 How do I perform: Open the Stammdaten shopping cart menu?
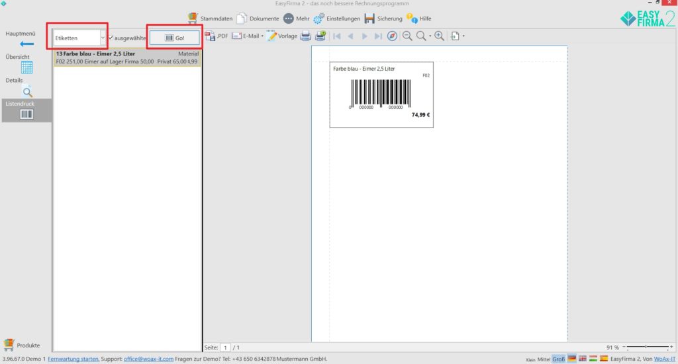pyautogui.click(x=210, y=18)
